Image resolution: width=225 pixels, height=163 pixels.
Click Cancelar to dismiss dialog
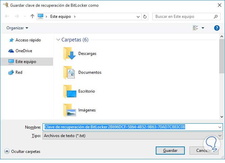[x=204, y=151]
